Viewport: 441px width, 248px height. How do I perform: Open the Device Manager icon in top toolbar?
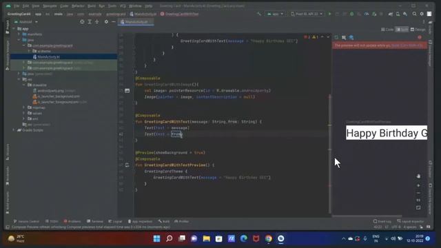point(398,14)
